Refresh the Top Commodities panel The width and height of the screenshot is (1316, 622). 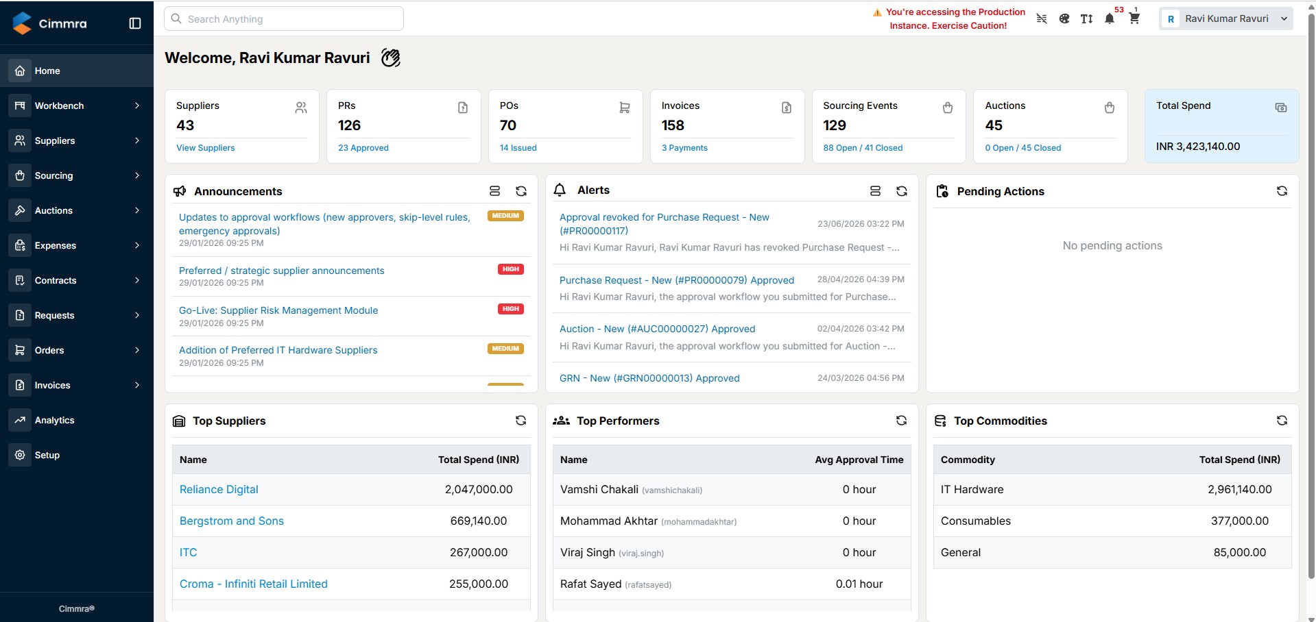[x=1282, y=421]
